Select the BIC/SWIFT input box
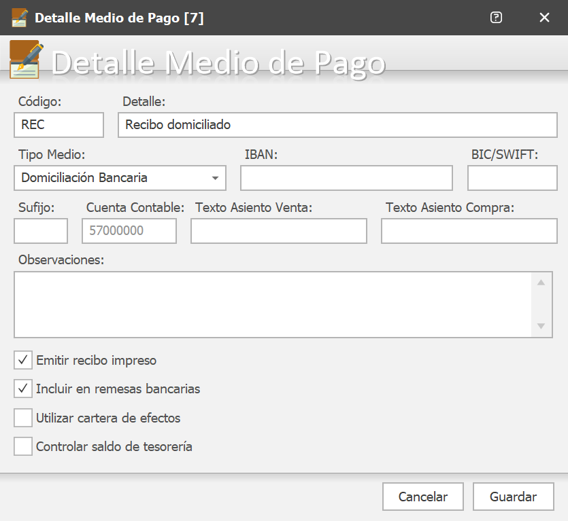Viewport: 568px width, 521px height. point(512,178)
